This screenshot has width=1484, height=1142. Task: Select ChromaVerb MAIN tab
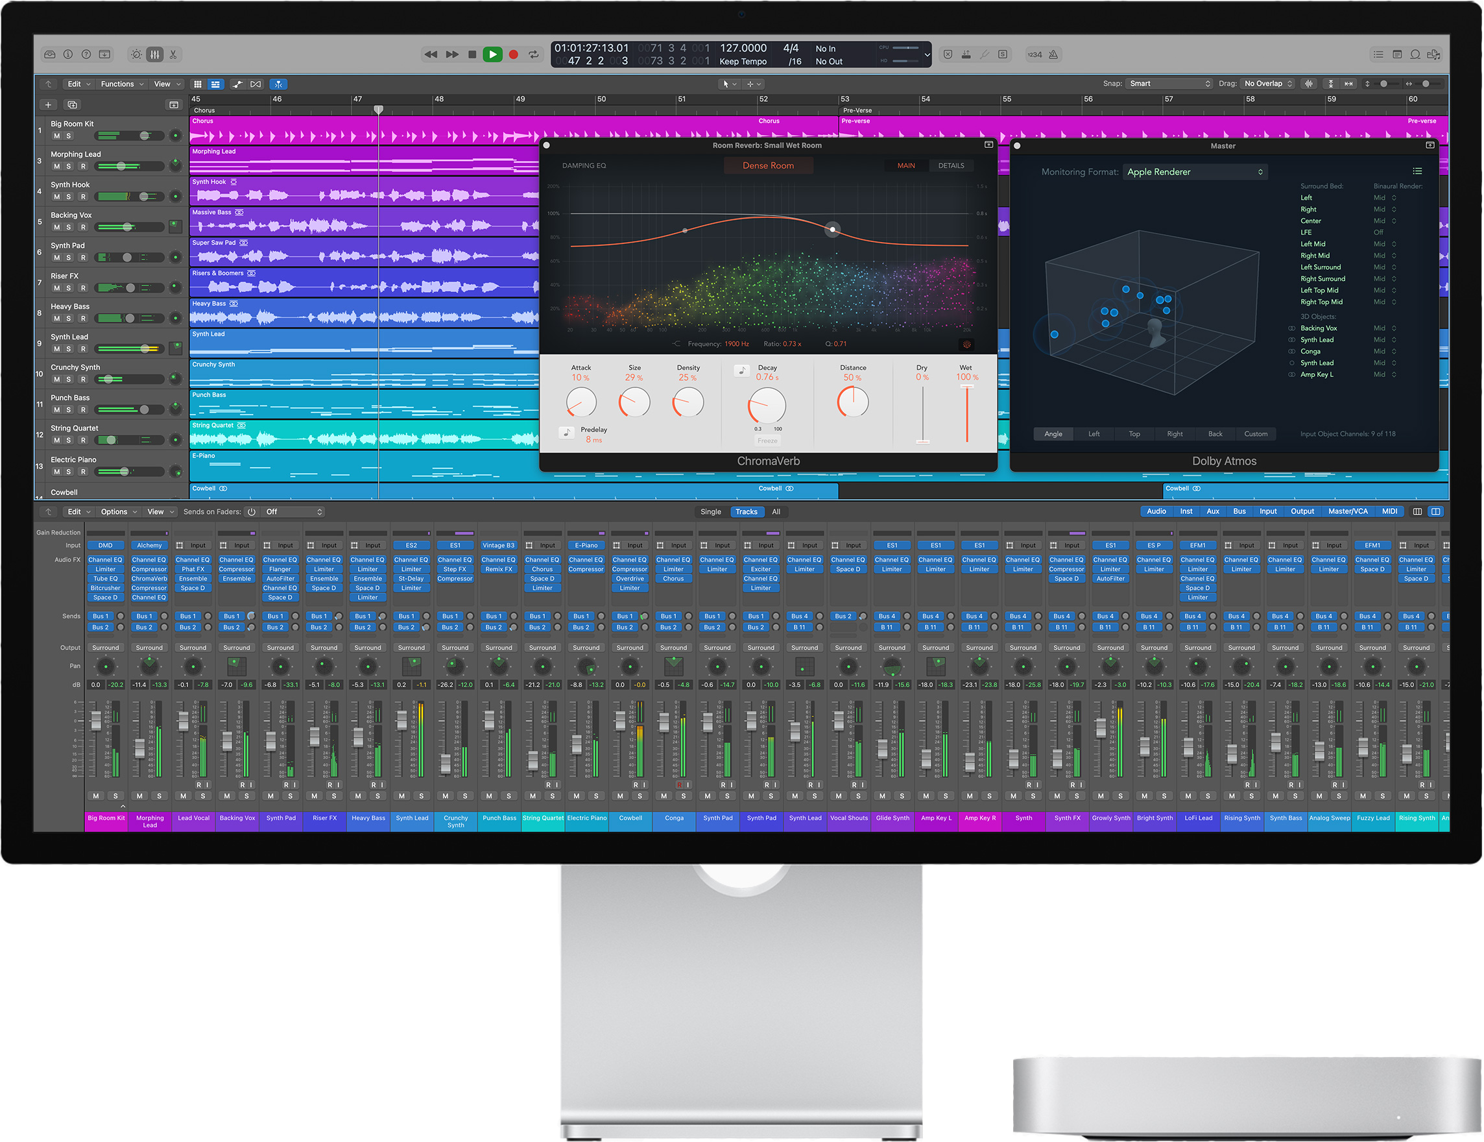pyautogui.click(x=905, y=166)
